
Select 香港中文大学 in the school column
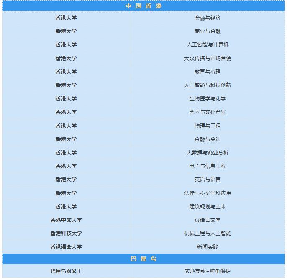pos(66,220)
